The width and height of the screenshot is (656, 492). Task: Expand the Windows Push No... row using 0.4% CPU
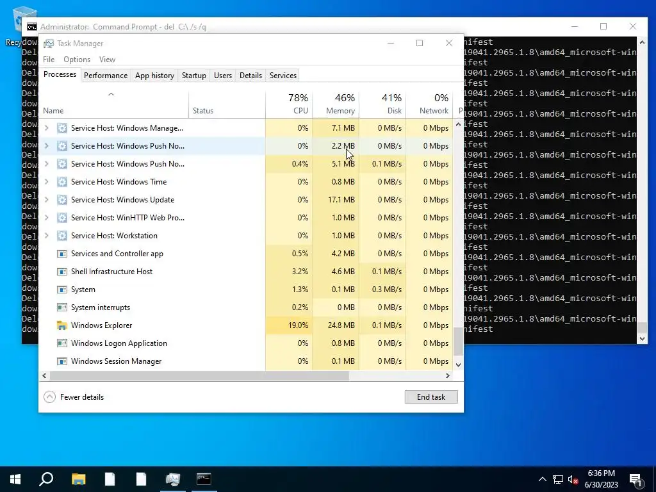[46, 164]
